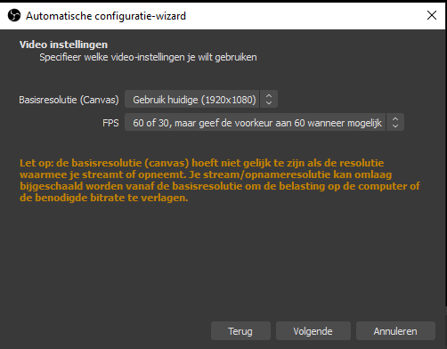447x349 pixels.
Task: Close the configuratie-wizard with the X icon
Action: [432, 15]
